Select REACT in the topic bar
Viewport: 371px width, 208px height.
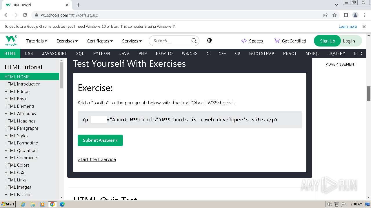tap(290, 53)
